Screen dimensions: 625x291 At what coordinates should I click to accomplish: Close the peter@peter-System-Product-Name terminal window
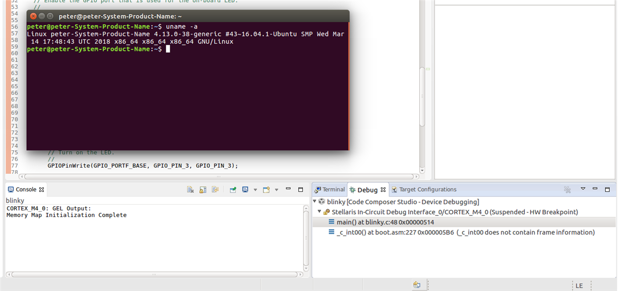tap(34, 16)
